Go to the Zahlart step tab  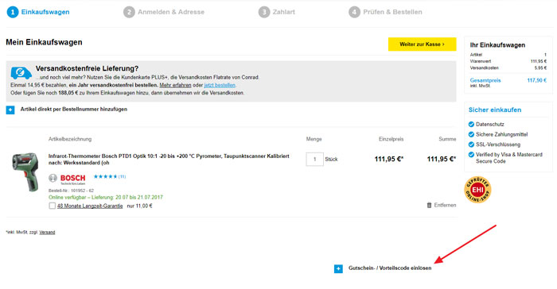point(277,12)
